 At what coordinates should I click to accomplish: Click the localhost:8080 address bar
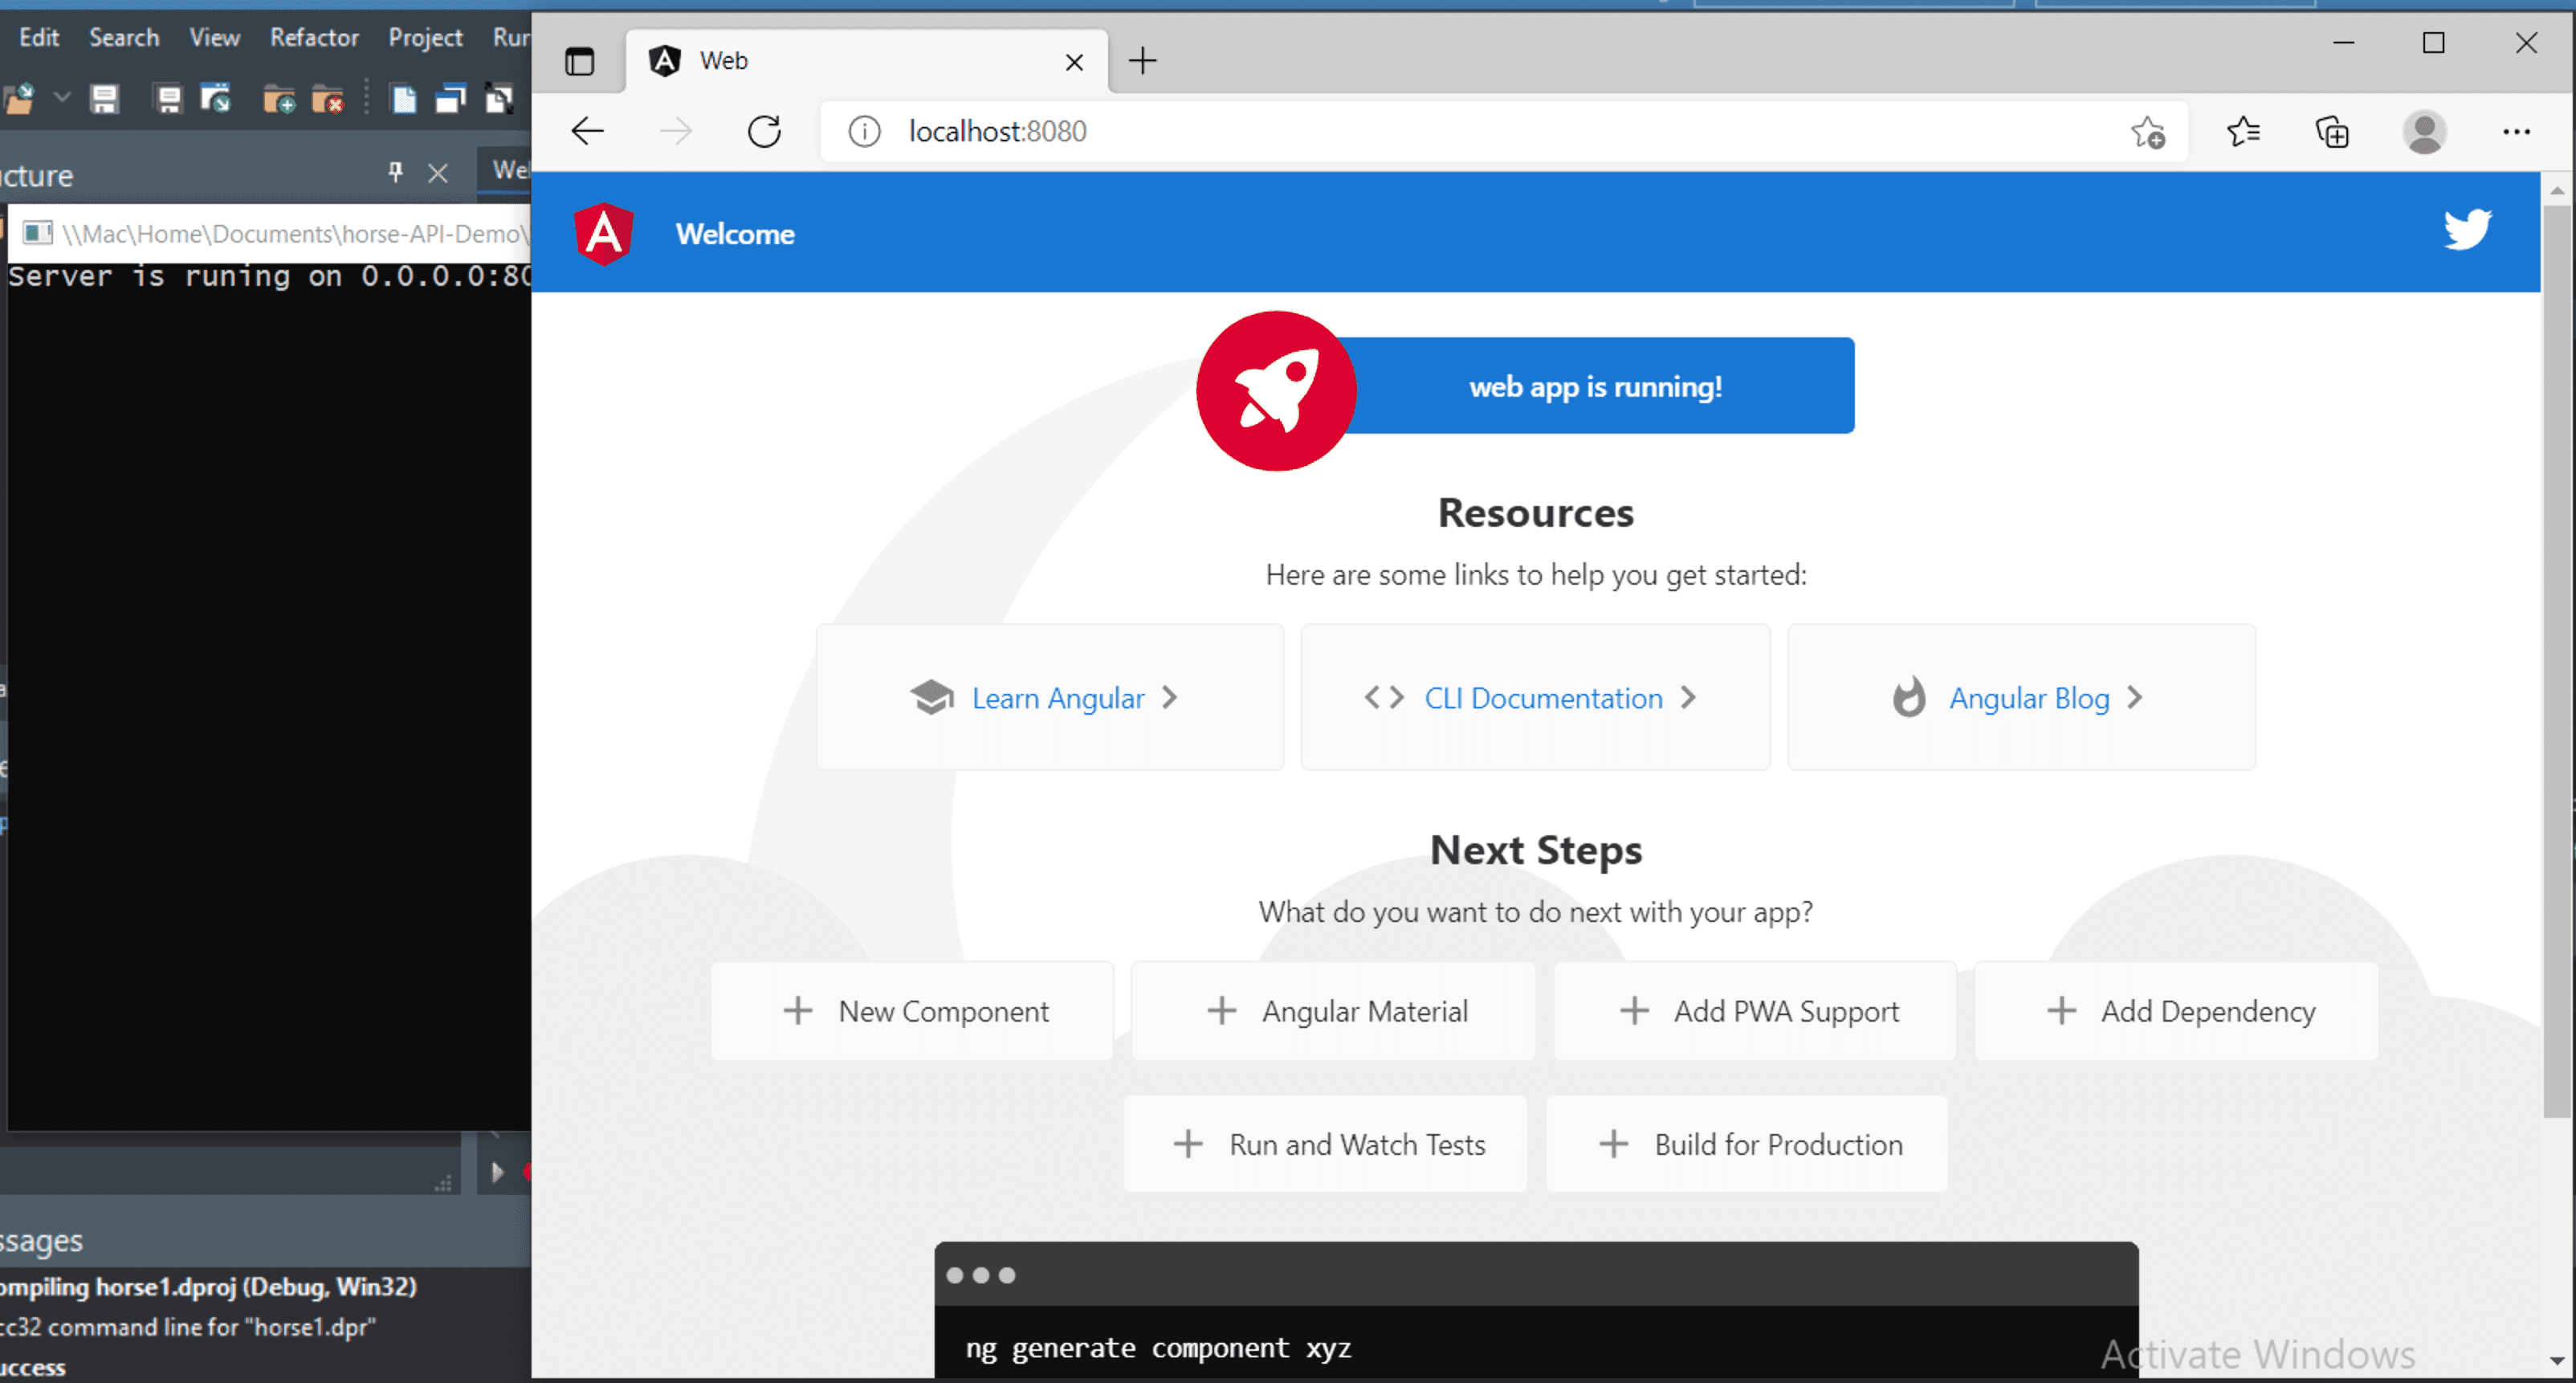point(1503,131)
